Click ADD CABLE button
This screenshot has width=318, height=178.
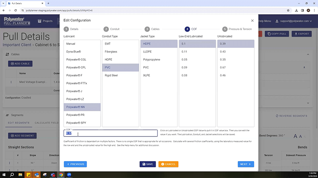pos(20,64)
